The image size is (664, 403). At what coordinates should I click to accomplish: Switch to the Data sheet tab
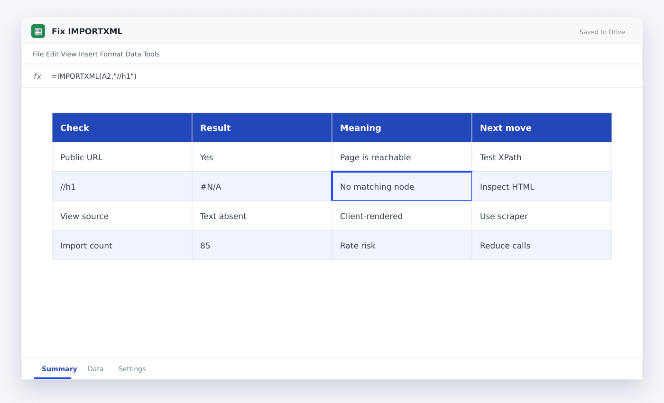95,369
